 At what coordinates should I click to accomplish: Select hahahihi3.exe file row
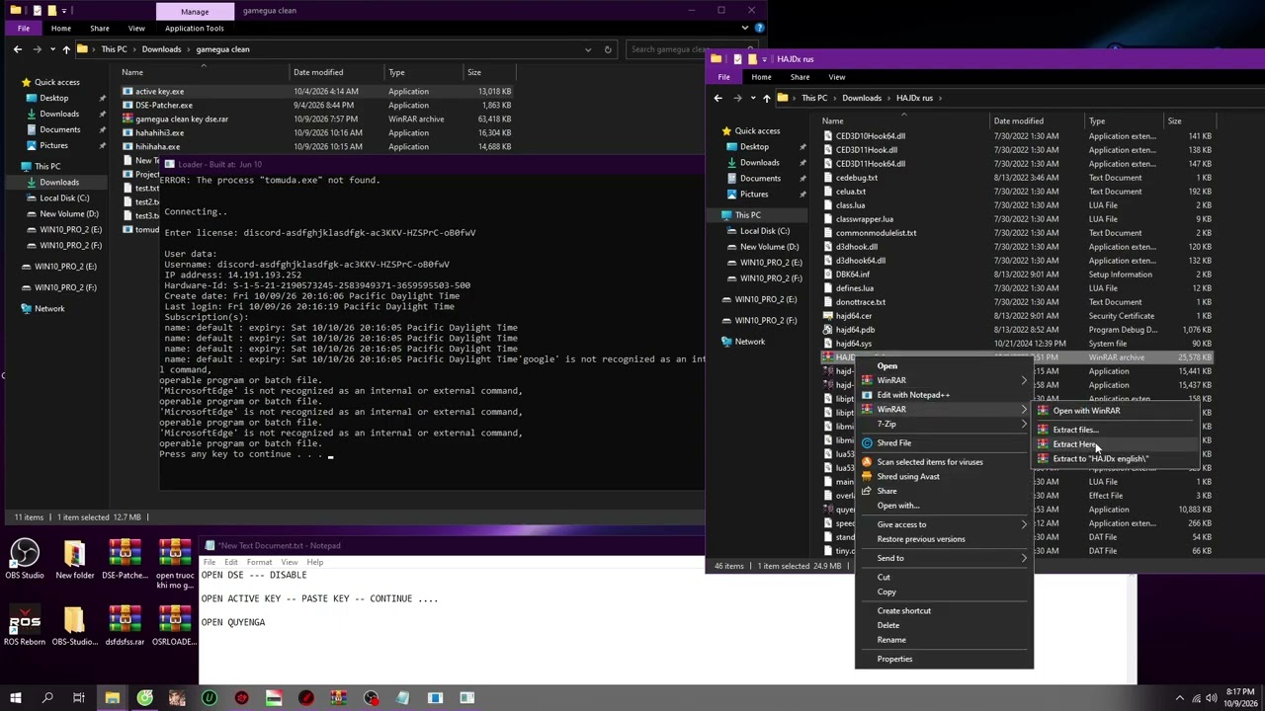(316, 133)
